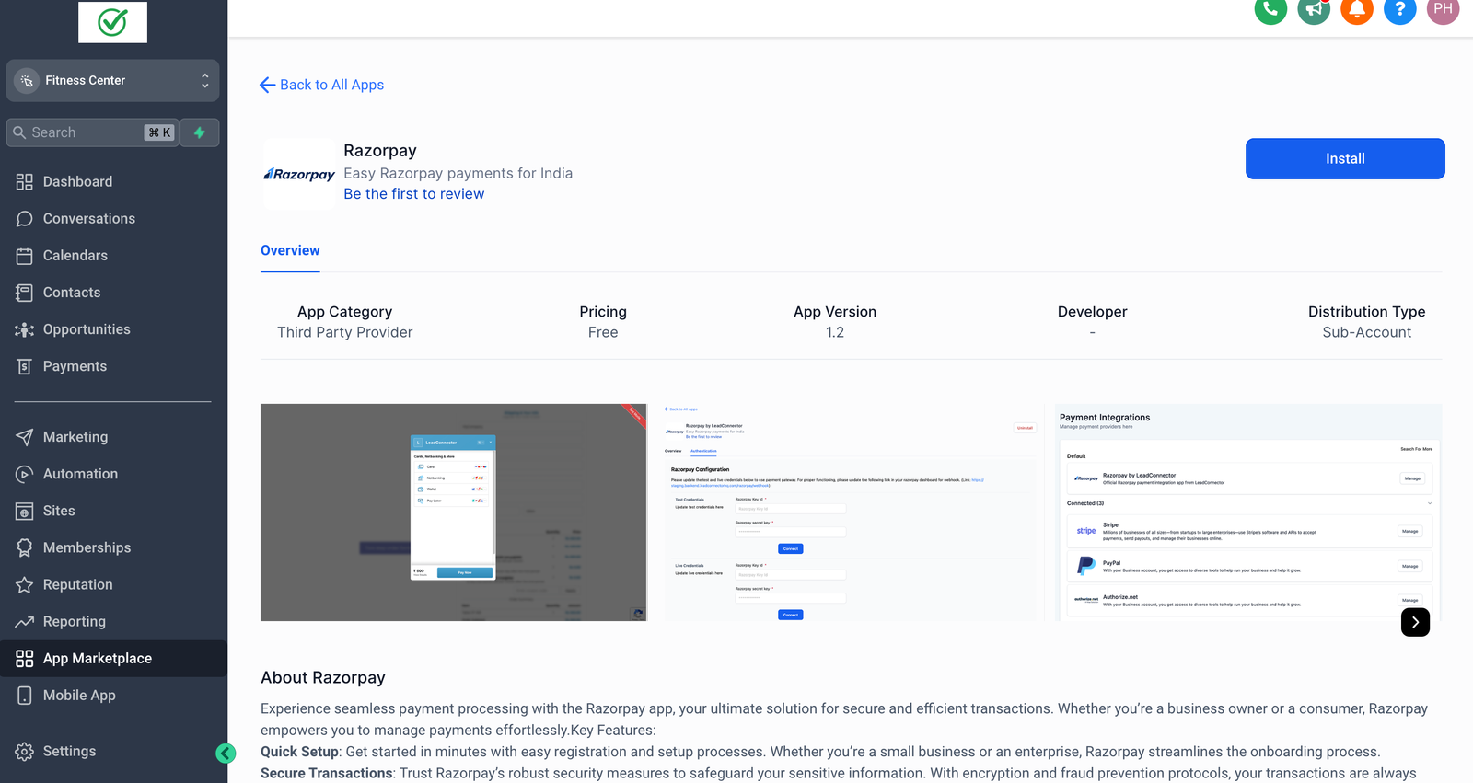Click Back to All Apps link
The image size is (1473, 783).
point(322,85)
